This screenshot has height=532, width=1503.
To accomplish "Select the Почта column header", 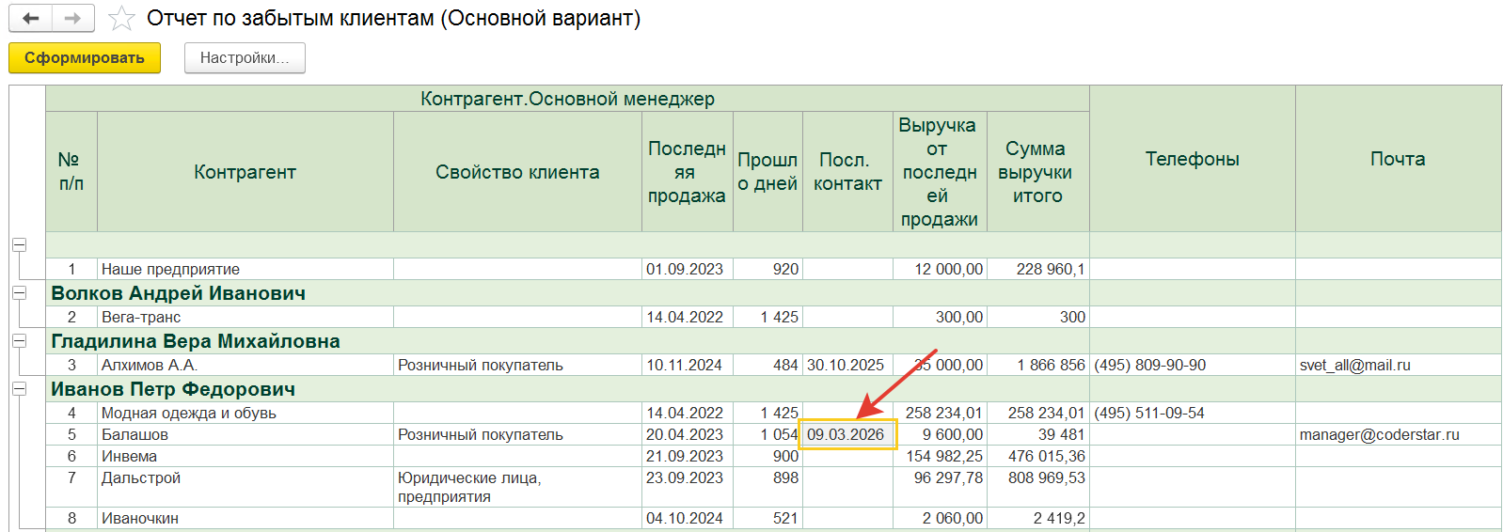I will tap(1398, 159).
